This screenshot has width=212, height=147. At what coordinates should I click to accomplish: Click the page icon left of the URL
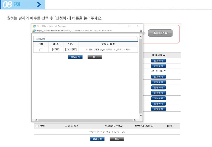click(x=34, y=30)
